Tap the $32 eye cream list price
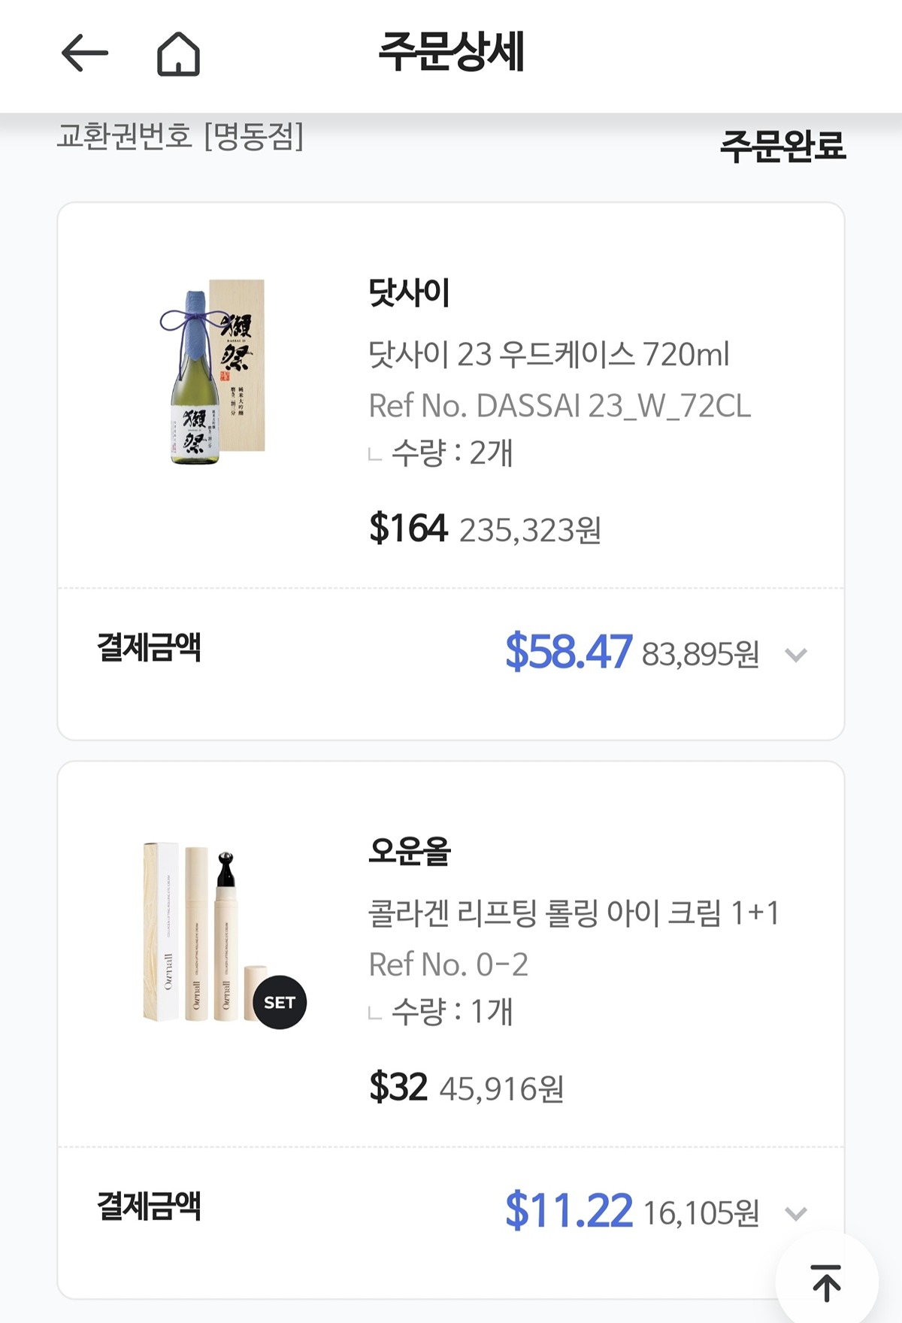Image resolution: width=902 pixels, height=1323 pixels. [398, 1087]
